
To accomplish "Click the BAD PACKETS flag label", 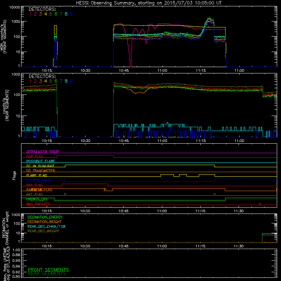I will [x=38, y=204].
